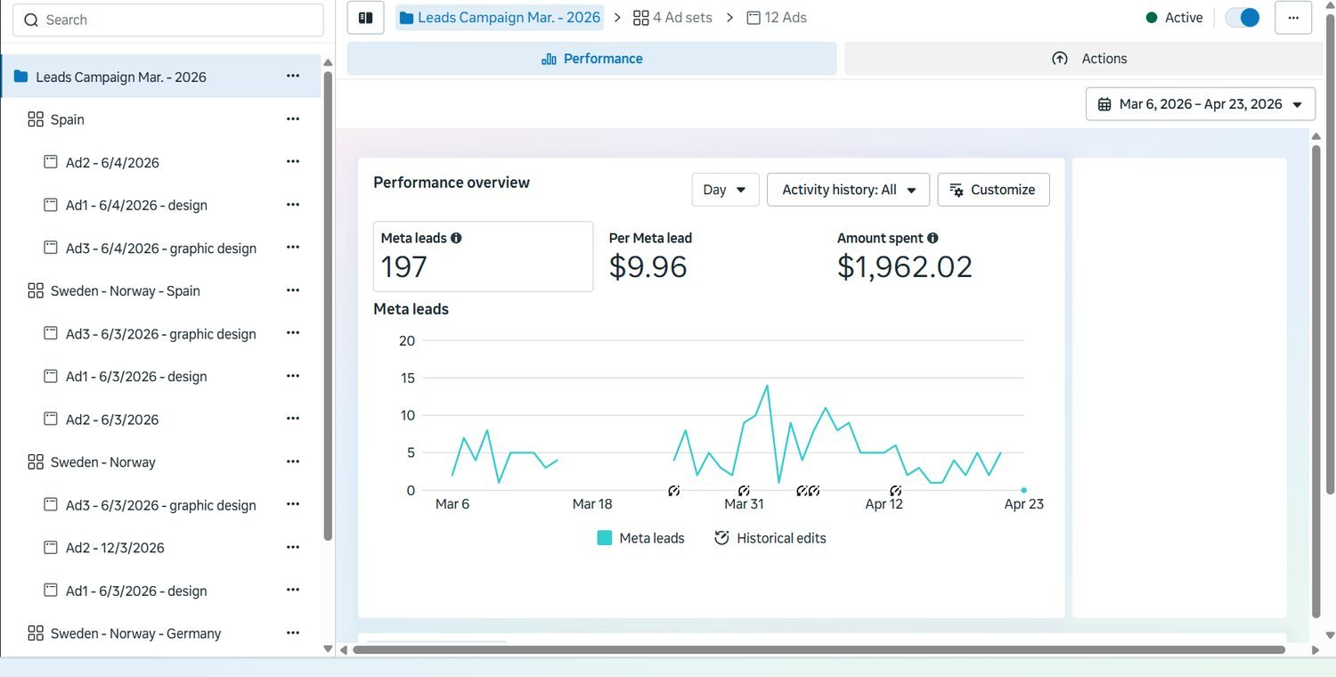Click in the Search input field
This screenshot has width=1336, height=677.
tap(167, 20)
